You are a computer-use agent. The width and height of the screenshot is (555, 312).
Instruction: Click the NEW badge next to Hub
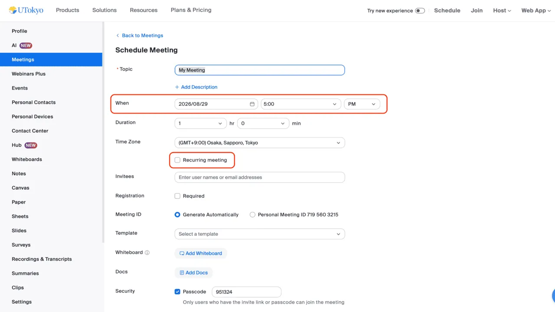coord(31,145)
